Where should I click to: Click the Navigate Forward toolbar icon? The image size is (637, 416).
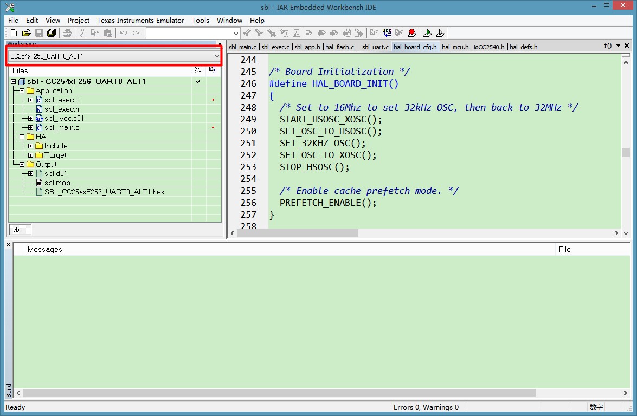click(359, 33)
